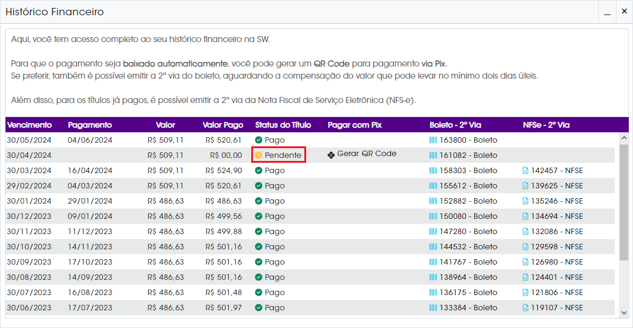Screen dimensions: 633x328
Task: Click the Histórico Financeiro window title
Action: pyautogui.click(x=54, y=12)
